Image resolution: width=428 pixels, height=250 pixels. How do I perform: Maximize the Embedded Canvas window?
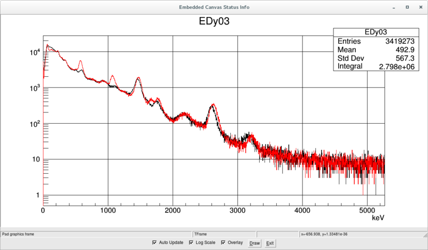[407, 7]
